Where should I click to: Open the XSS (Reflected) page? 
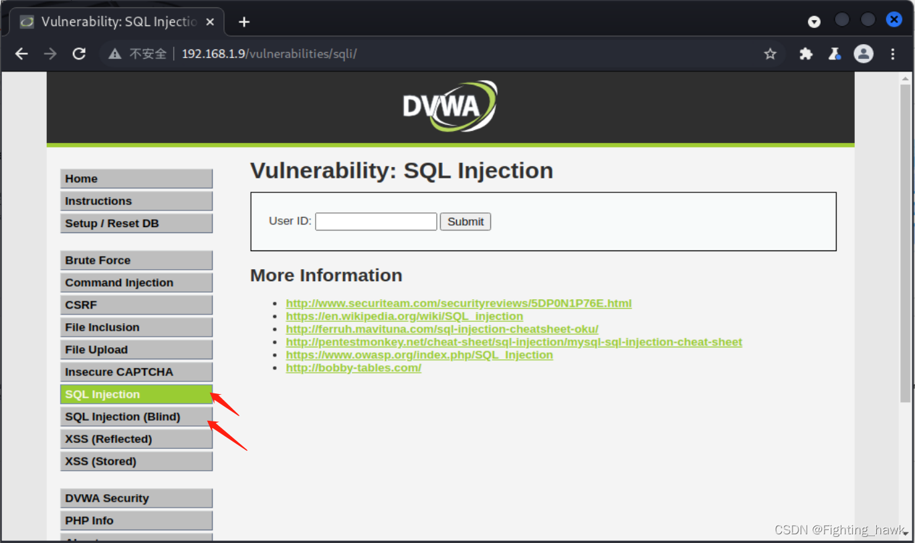136,439
